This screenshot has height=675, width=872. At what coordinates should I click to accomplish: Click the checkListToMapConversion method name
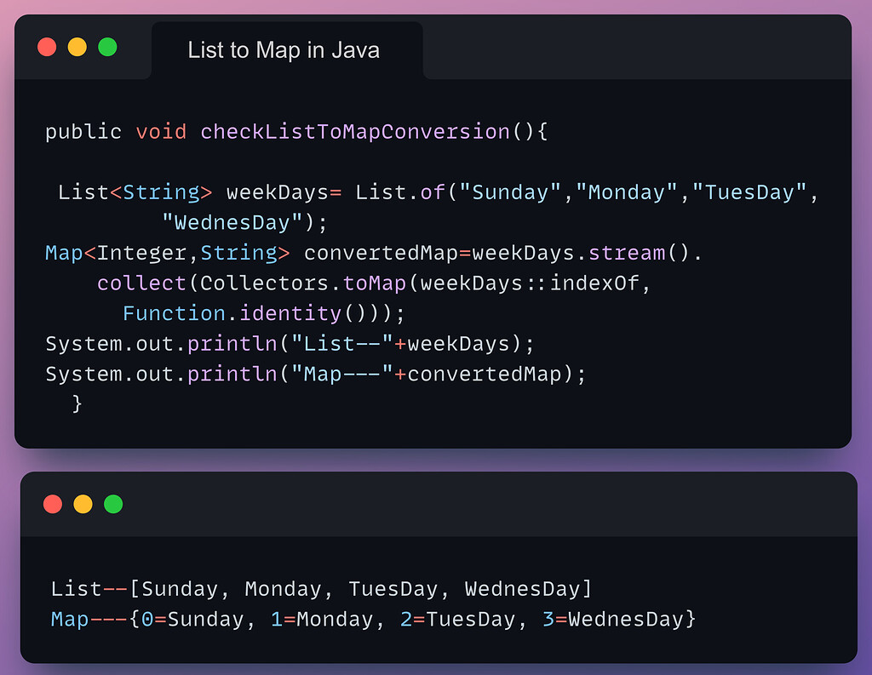pyautogui.click(x=354, y=131)
